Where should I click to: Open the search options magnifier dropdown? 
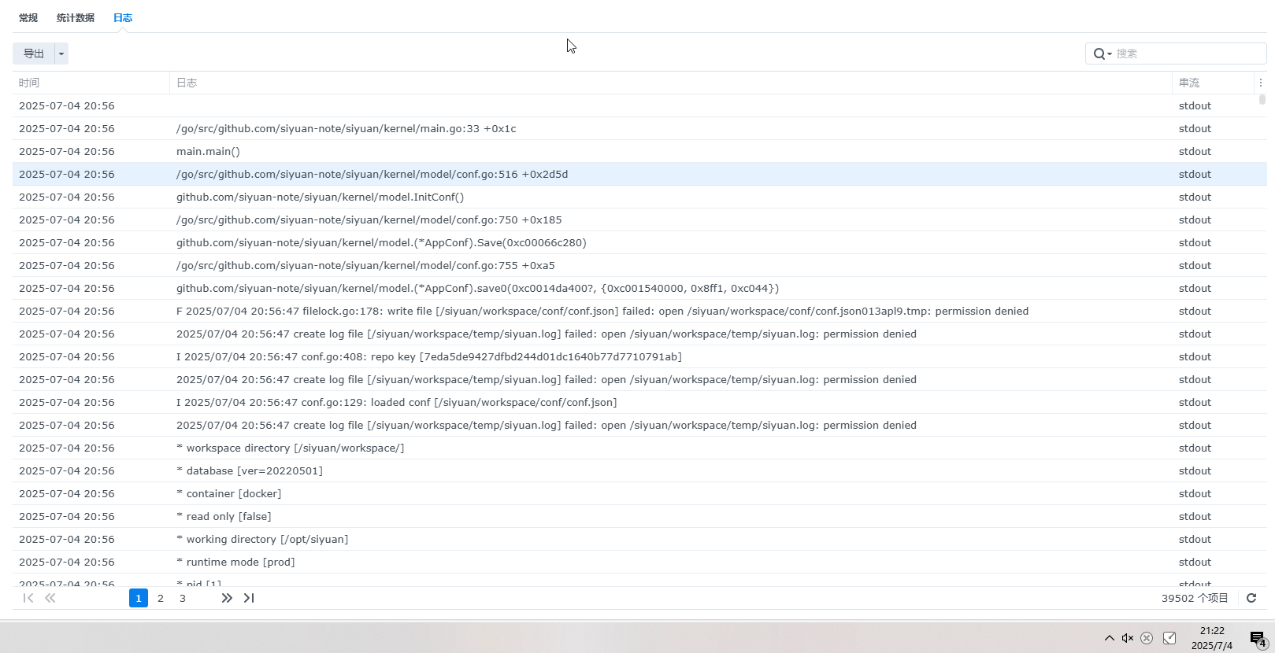[x=1103, y=53]
